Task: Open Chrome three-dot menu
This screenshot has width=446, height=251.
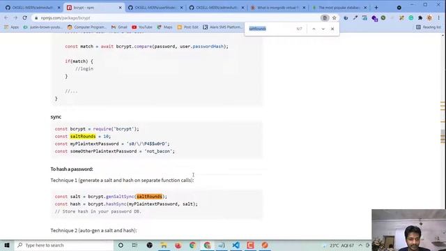Action: tap(439, 18)
